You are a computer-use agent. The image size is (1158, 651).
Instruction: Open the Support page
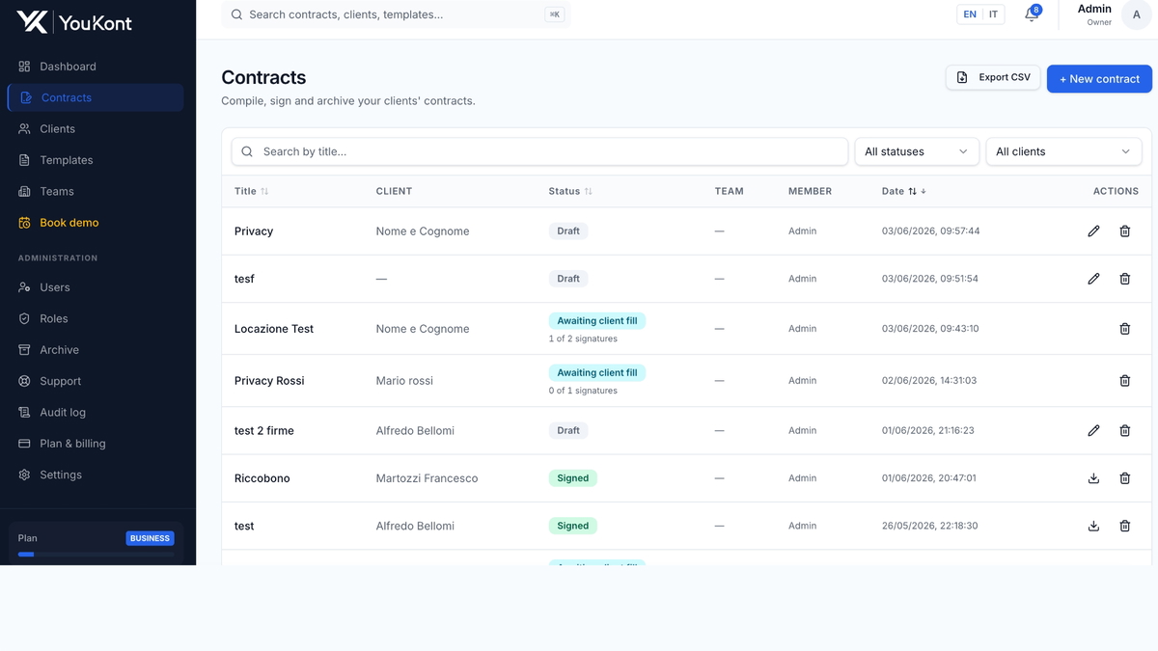(x=95, y=381)
